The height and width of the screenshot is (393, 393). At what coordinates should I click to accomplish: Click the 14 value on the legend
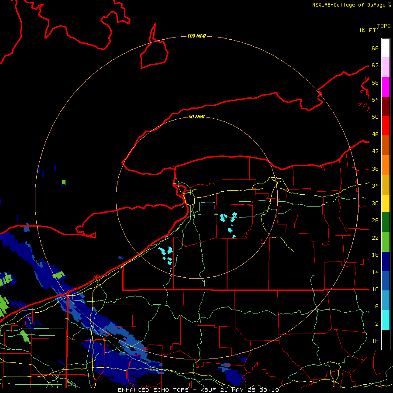(375, 272)
